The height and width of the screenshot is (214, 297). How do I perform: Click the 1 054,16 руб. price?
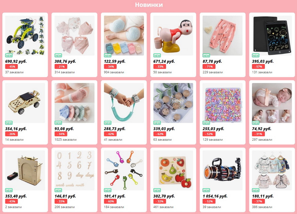click(215, 196)
